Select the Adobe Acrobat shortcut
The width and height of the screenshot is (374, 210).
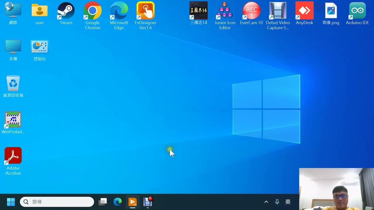(13, 161)
